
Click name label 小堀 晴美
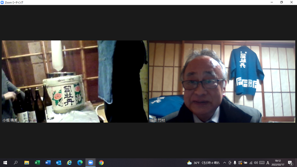[10, 120]
